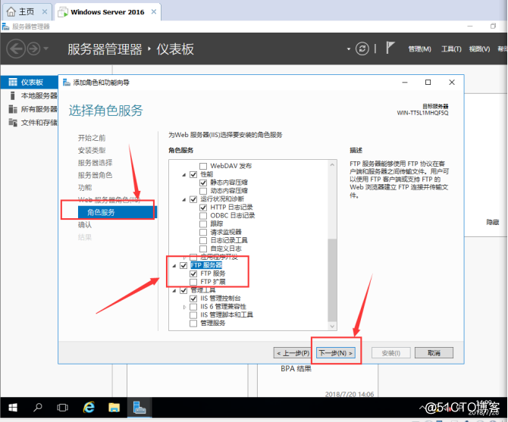Uncheck HTTP 日志记录 checkbox
Viewport: 508px width, 422px height.
click(203, 208)
